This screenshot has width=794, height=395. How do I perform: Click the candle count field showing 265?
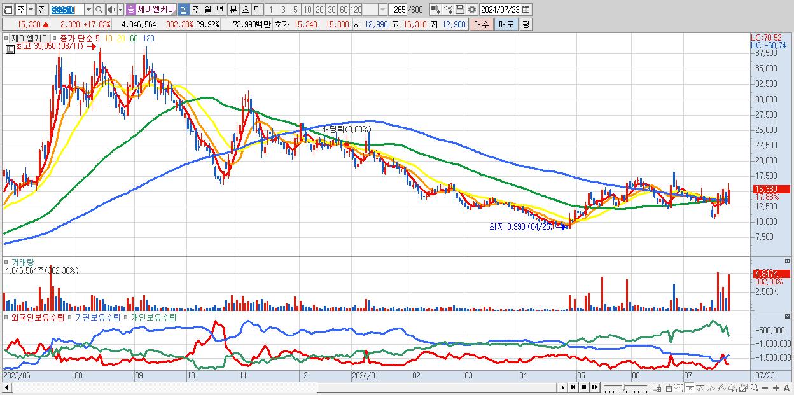398,10
